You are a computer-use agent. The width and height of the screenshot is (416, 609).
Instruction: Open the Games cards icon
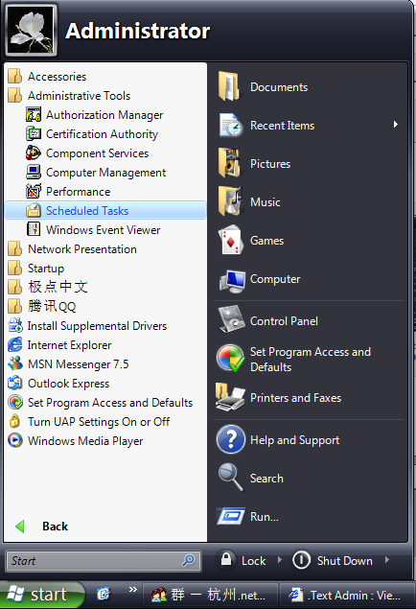231,240
